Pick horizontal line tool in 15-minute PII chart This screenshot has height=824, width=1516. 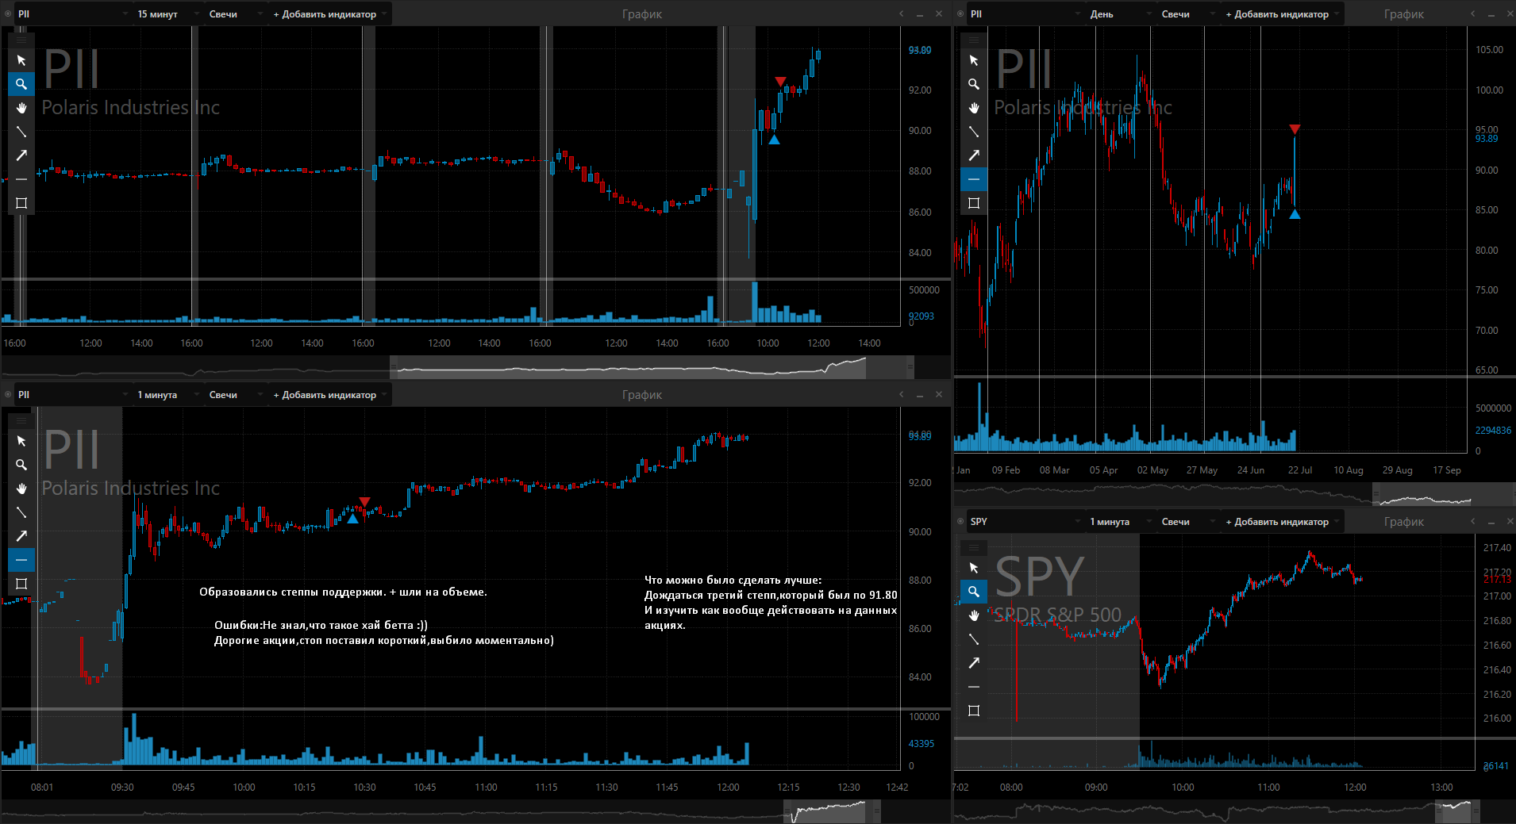21,179
